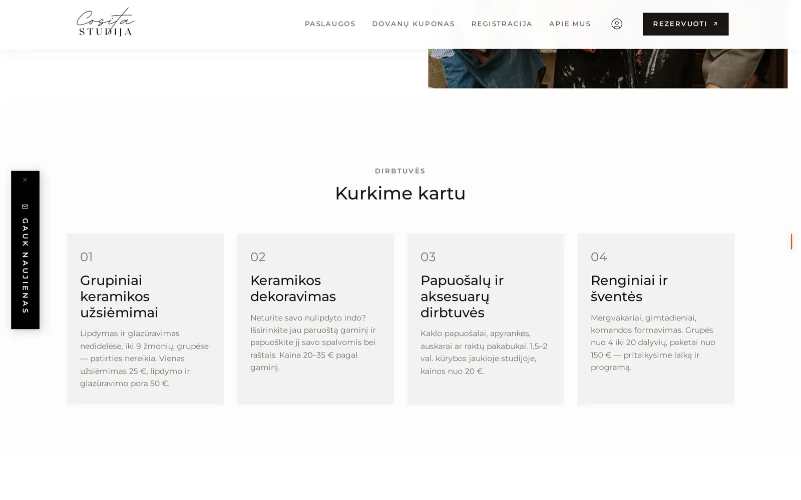The height and width of the screenshot is (500, 801).
Task: Click the studio photo at the top
Action: pos(608,68)
